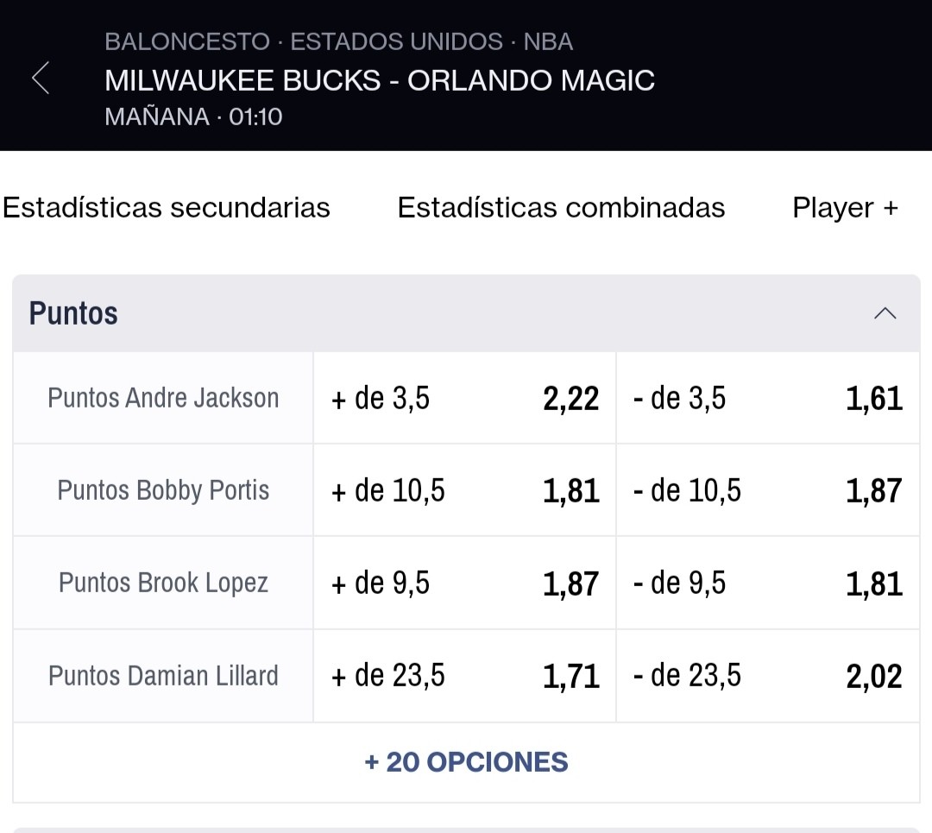This screenshot has width=932, height=833.
Task: Click the Puntos Damian Lillard label
Action: tap(163, 676)
